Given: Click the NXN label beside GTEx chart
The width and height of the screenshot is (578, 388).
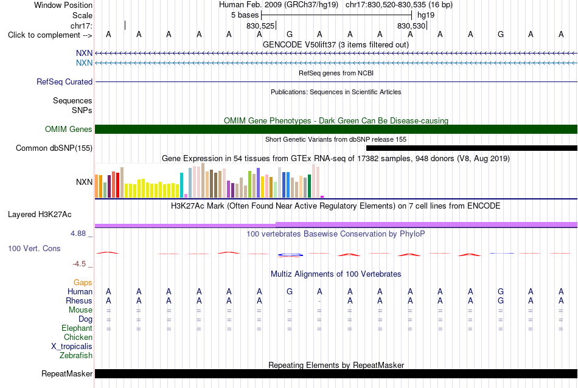Looking at the screenshot, I should [x=84, y=182].
